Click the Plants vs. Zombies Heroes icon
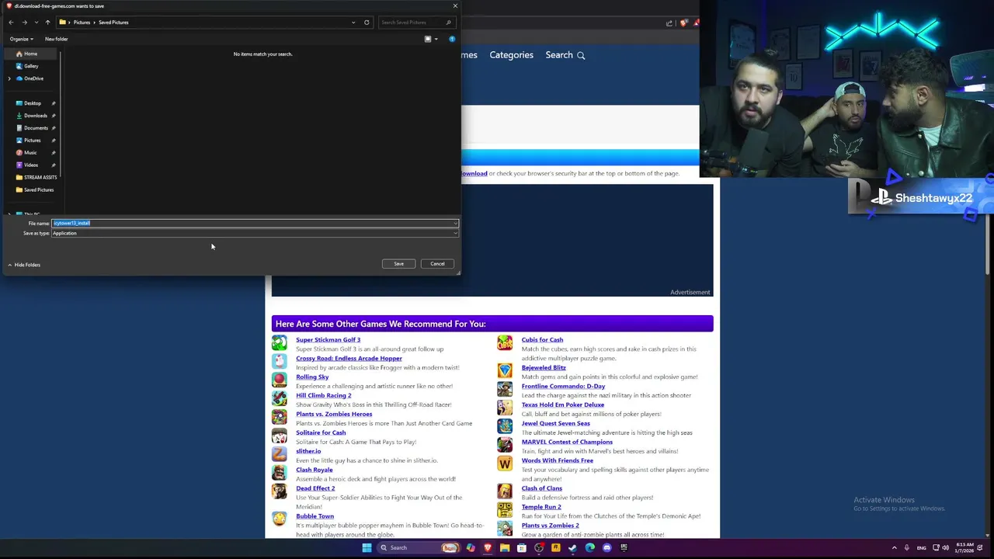 279,417
